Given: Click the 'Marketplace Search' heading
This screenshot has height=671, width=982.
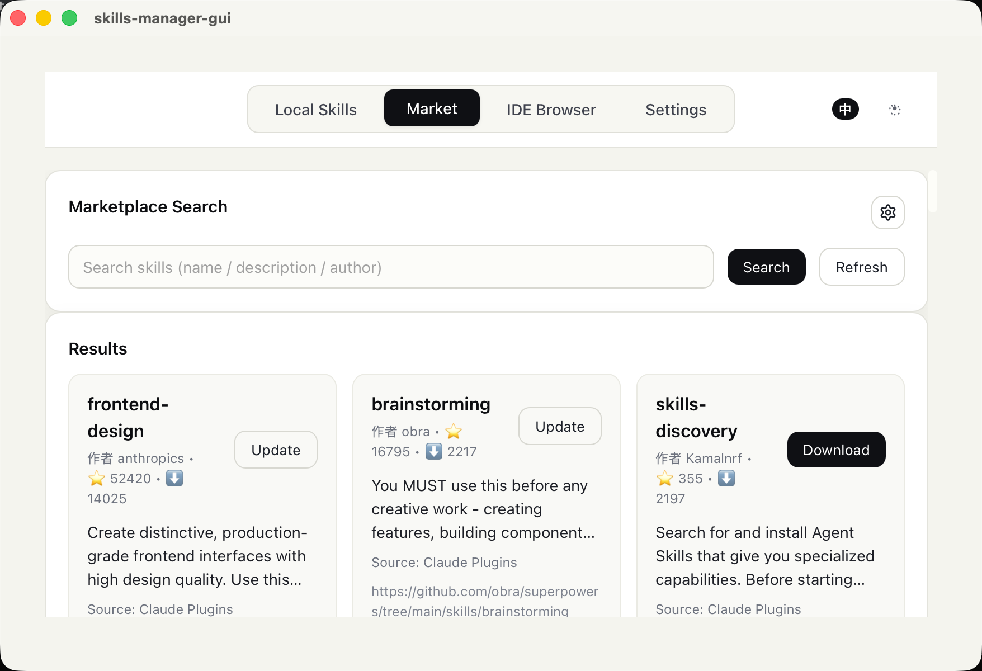Looking at the screenshot, I should pyautogui.click(x=148, y=206).
